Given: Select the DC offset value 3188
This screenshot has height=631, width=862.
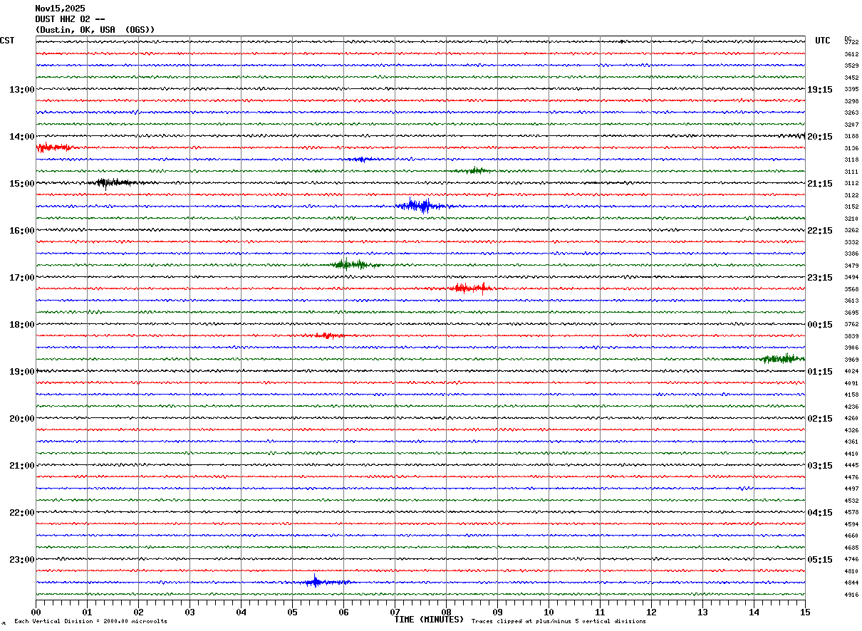Looking at the screenshot, I should [x=851, y=137].
